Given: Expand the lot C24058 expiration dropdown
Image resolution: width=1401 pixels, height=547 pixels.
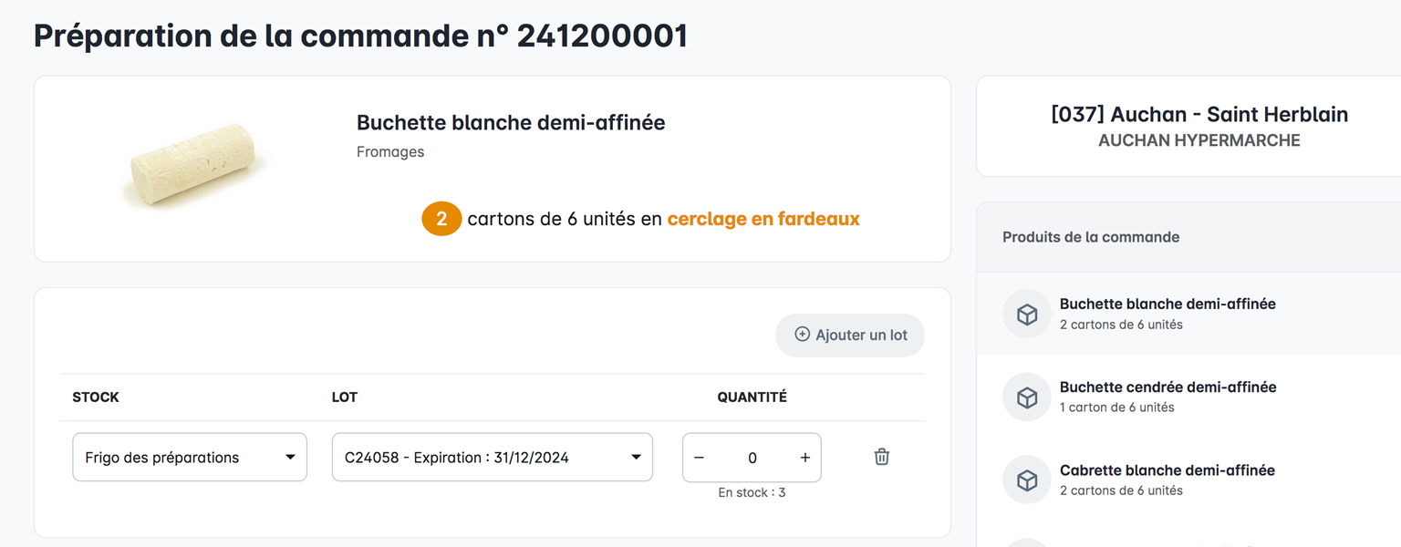Looking at the screenshot, I should [492, 458].
